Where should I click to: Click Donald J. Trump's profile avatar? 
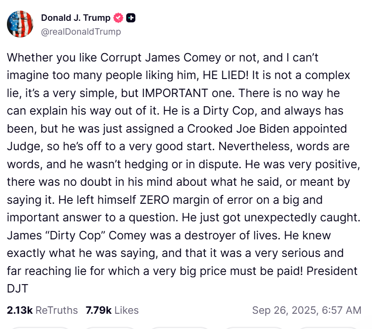coord(20,24)
